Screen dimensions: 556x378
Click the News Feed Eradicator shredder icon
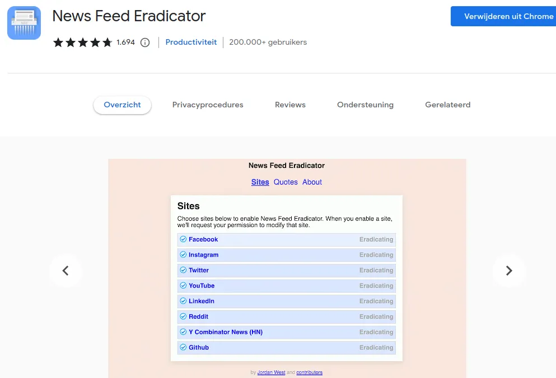(24, 23)
